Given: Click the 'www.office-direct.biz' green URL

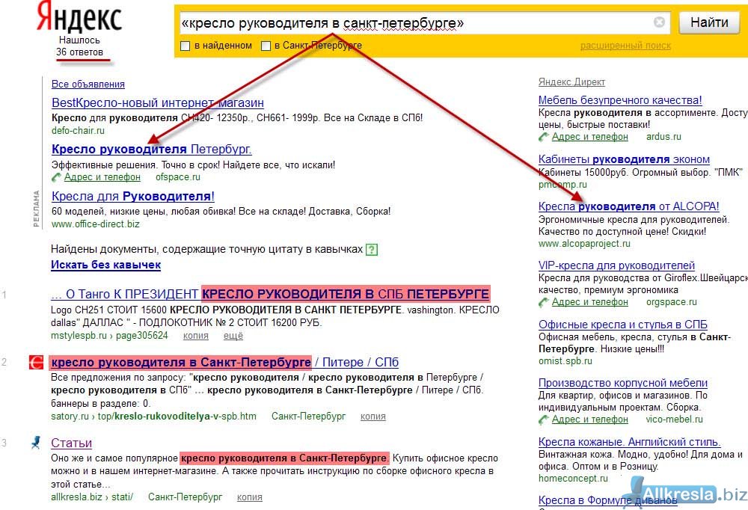Looking at the screenshot, I should tap(96, 224).
